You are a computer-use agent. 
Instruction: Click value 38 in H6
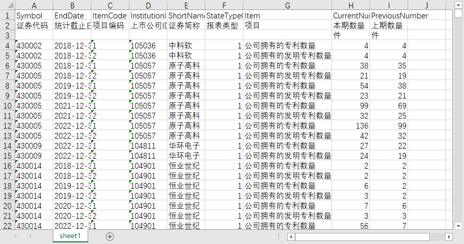(351, 65)
